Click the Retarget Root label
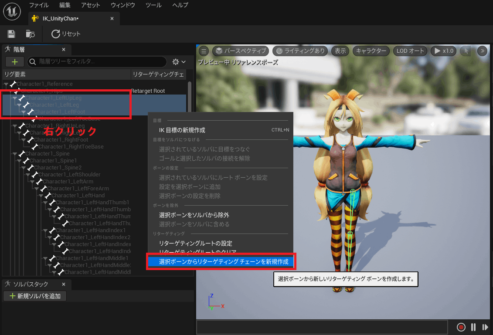Viewport: 493px width, 335px height. coord(148,91)
